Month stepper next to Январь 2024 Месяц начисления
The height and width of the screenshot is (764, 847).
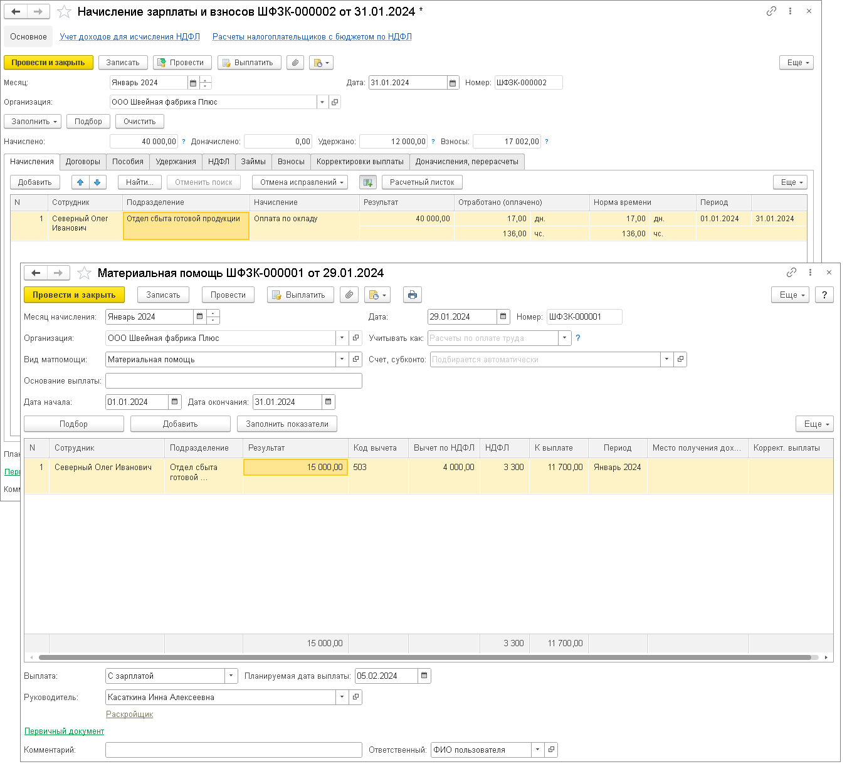pyautogui.click(x=213, y=317)
